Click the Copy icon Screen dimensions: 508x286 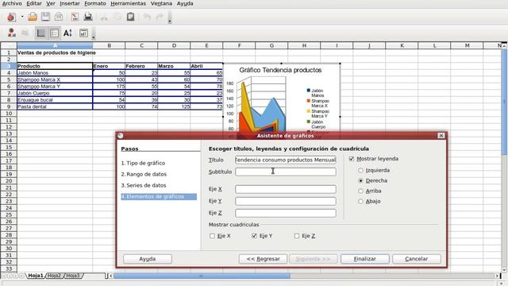pos(117,17)
